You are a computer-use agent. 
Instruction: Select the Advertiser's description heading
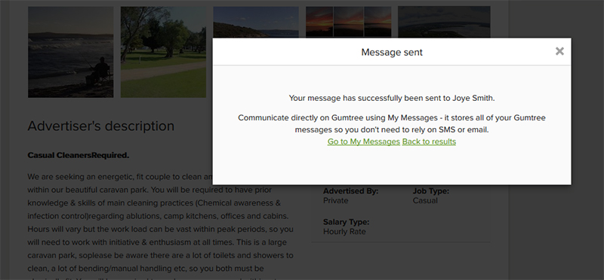click(101, 126)
